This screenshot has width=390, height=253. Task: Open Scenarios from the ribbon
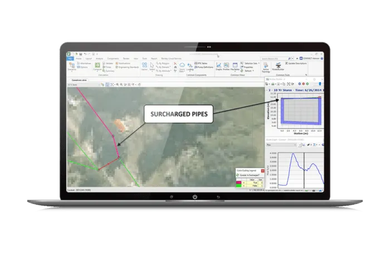tap(72, 66)
